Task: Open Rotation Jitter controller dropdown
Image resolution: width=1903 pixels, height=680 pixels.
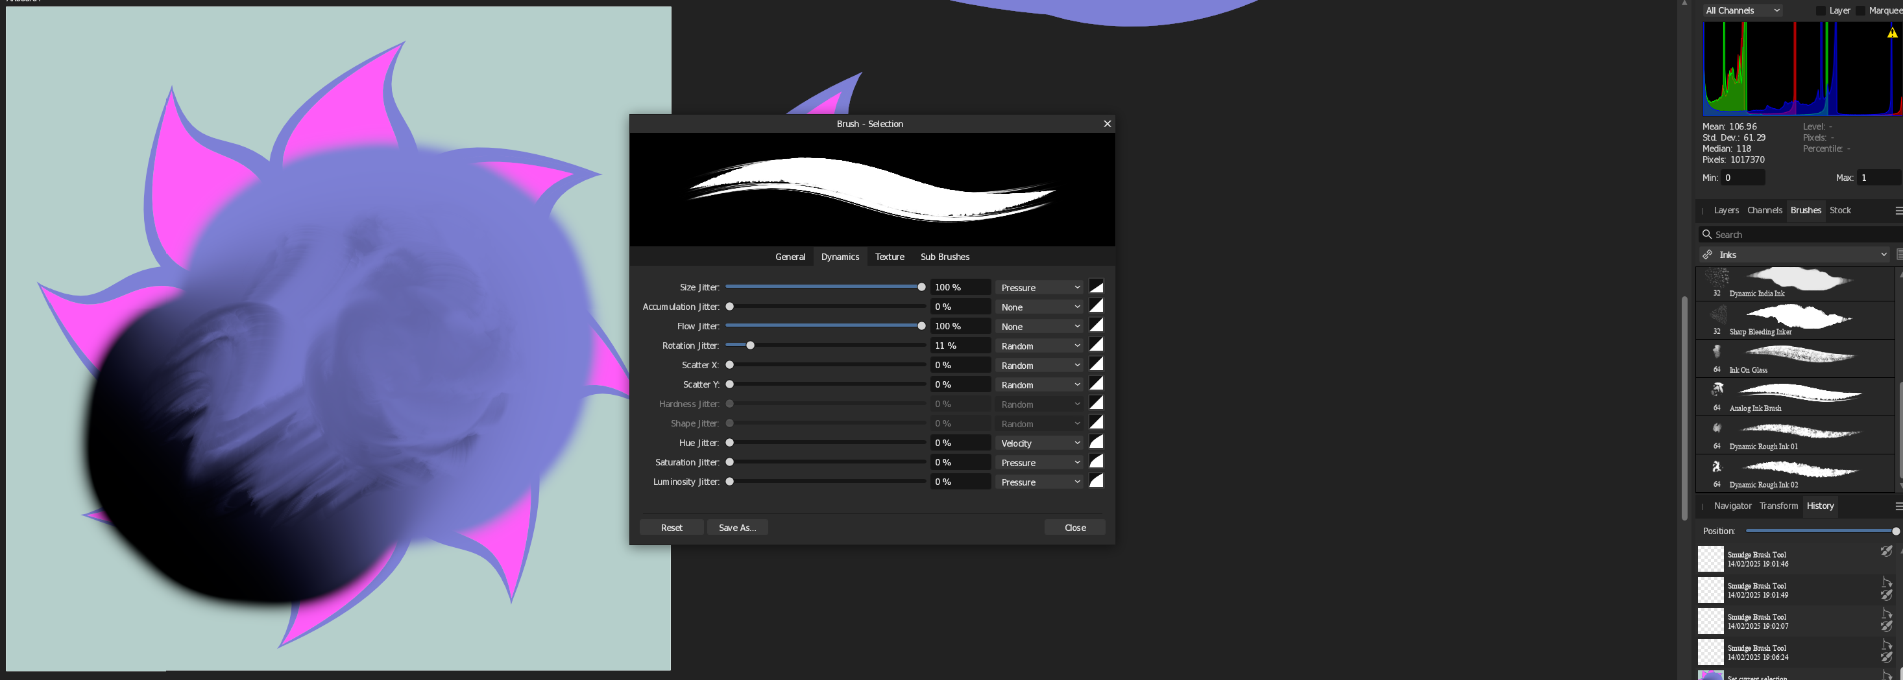Action: pos(1039,346)
